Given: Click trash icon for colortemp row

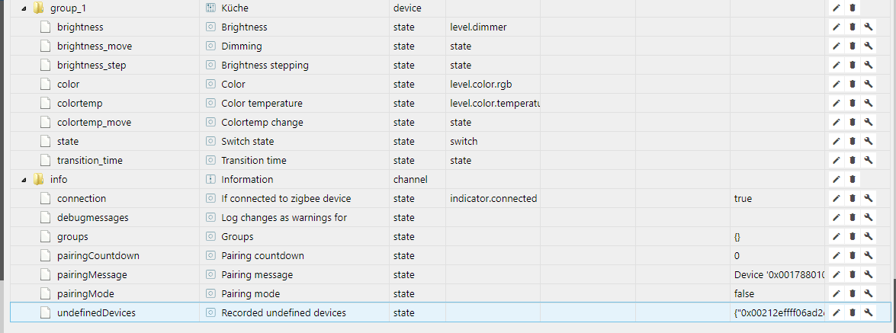Looking at the screenshot, I should [853, 103].
